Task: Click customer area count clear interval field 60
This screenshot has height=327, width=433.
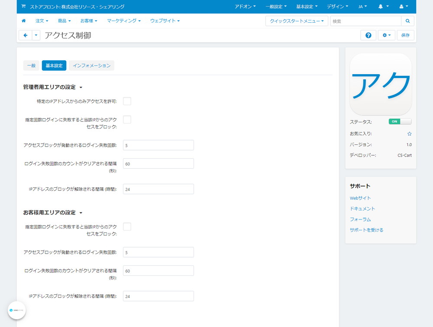Action: point(158,271)
